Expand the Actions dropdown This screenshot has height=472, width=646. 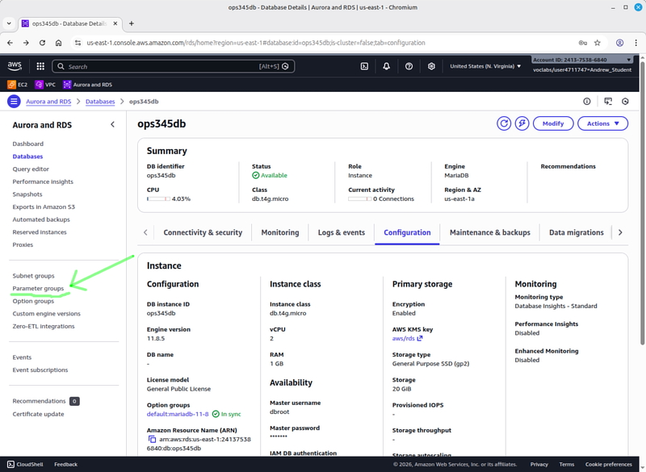pos(603,123)
